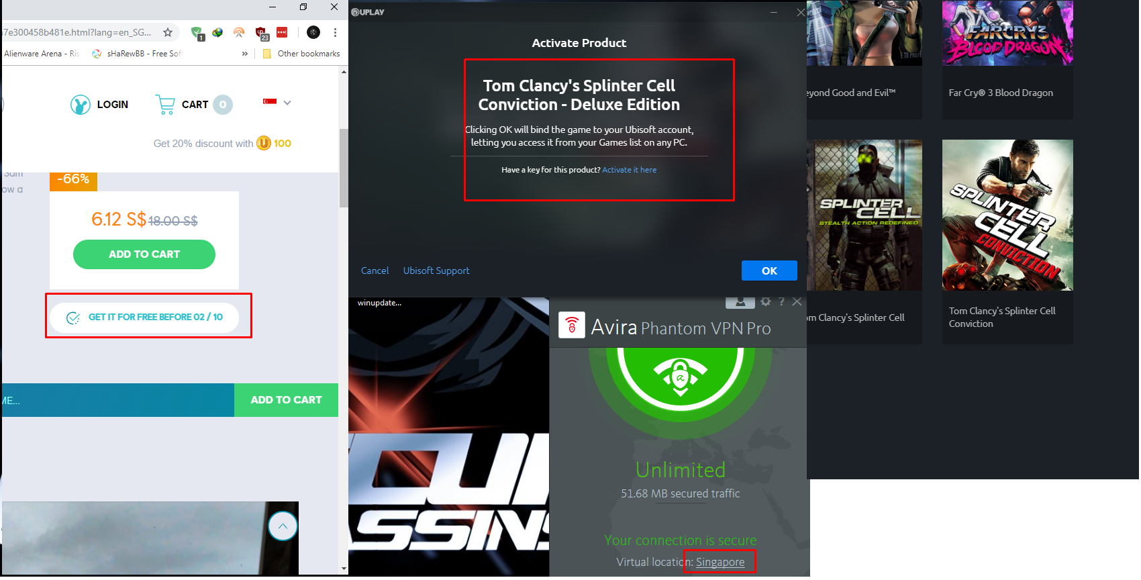Image resolution: width=1141 pixels, height=580 pixels.
Task: Open Avira VPN settings gear
Action: click(765, 302)
